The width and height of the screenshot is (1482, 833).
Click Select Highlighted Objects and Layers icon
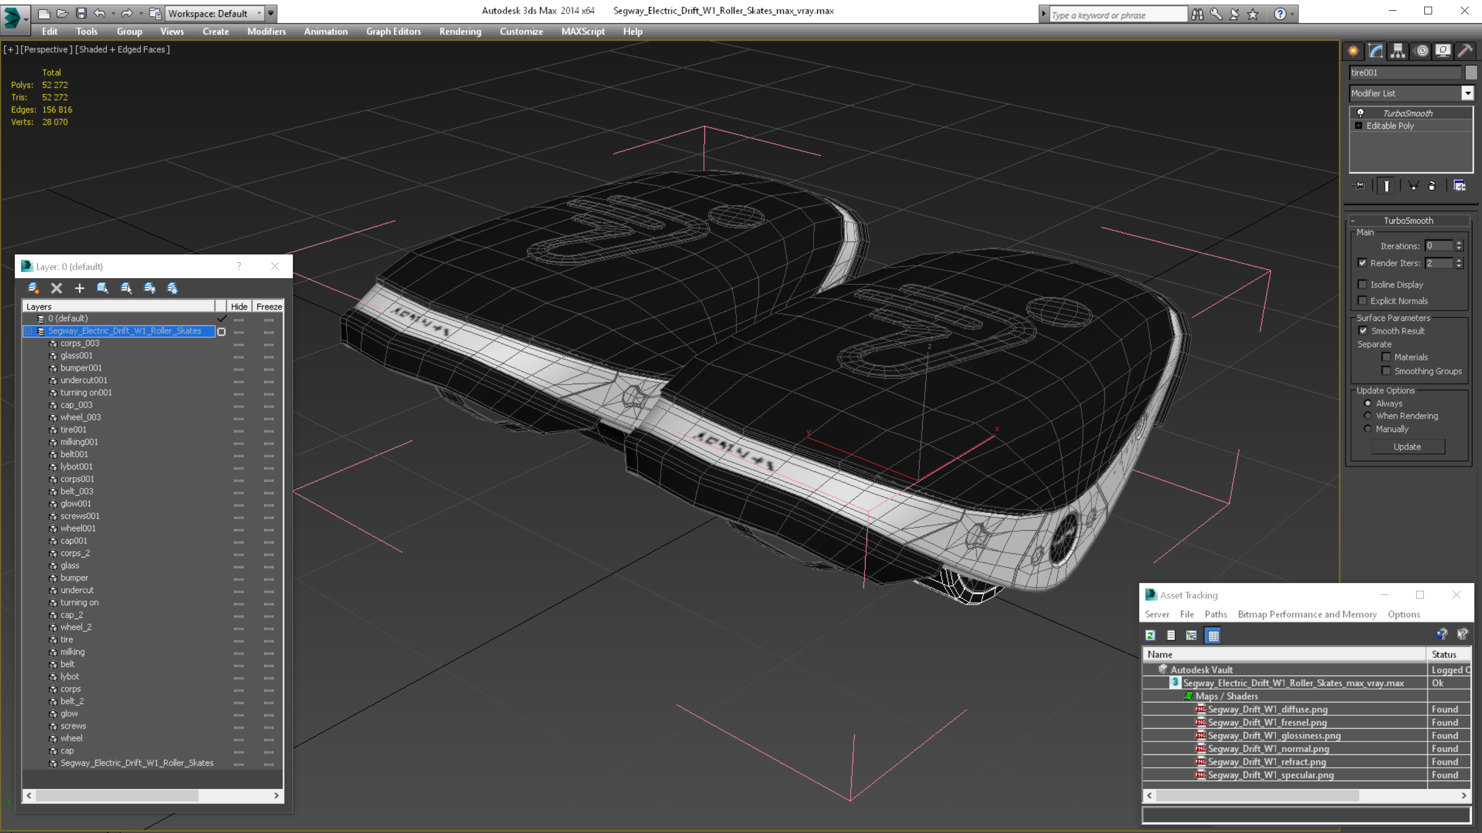coord(102,288)
